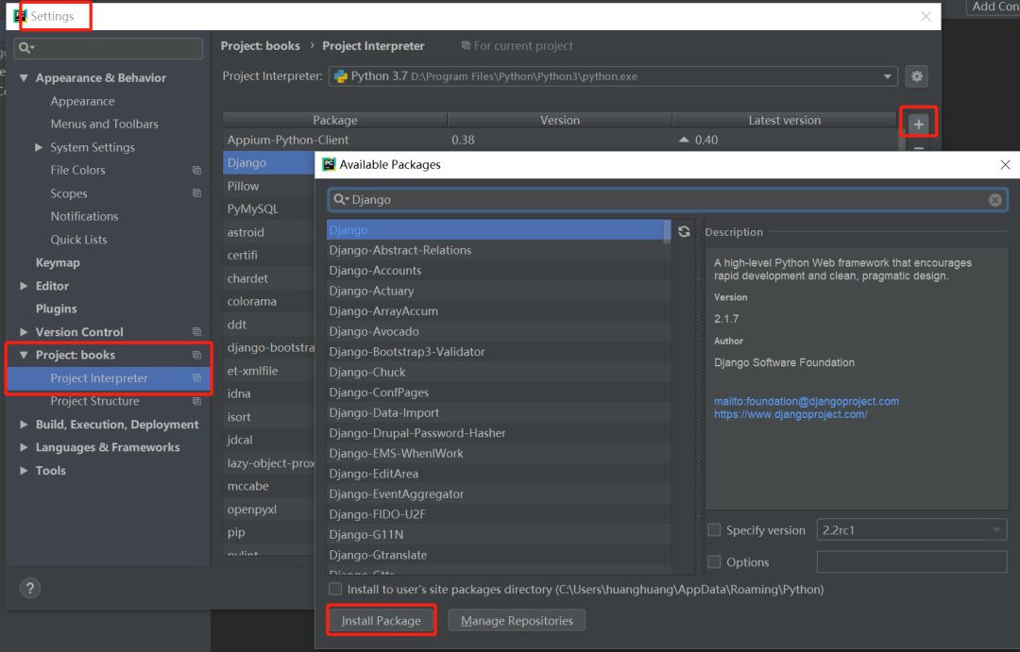Select the Django row in available packages
Image resolution: width=1020 pixels, height=652 pixels.
tap(495, 230)
